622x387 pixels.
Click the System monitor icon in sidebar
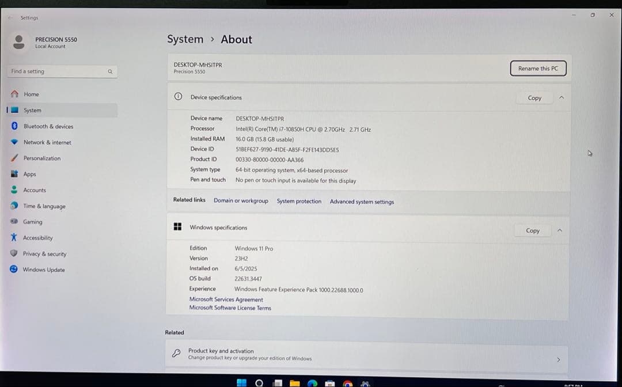click(x=14, y=110)
